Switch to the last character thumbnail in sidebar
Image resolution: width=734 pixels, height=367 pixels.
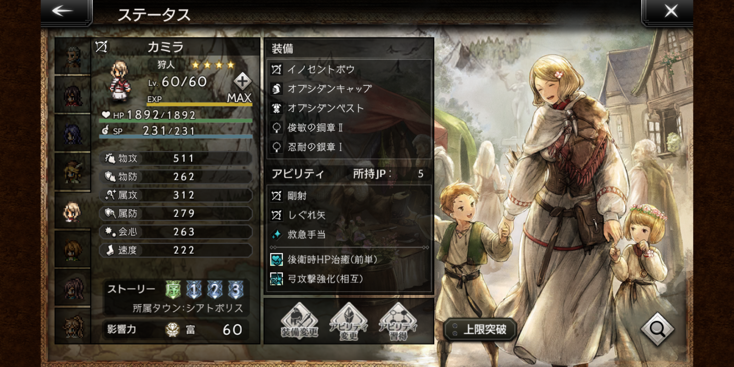tap(72, 326)
